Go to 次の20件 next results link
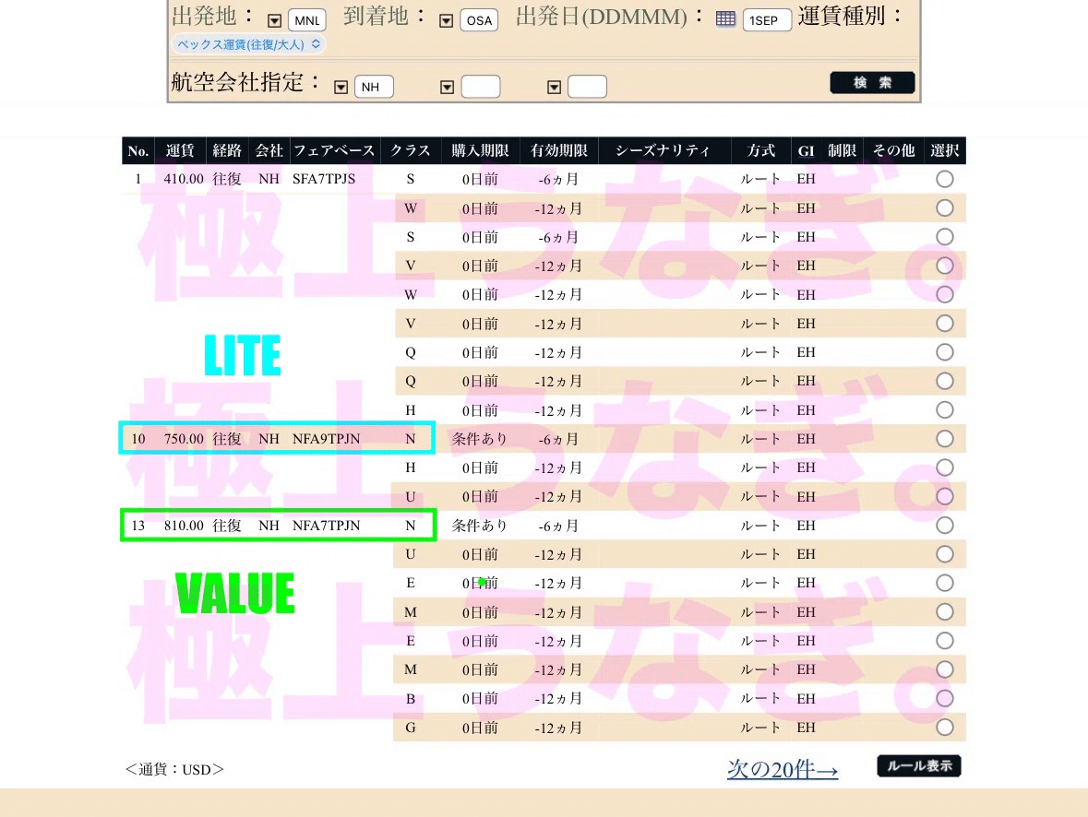 point(783,768)
